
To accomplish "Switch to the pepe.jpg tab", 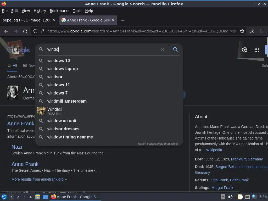I will click(x=27, y=20).
